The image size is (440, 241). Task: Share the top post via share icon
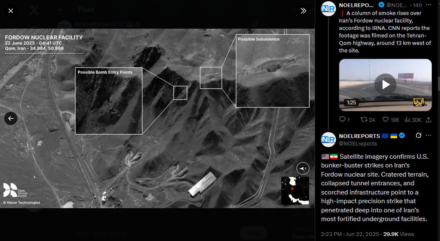click(x=428, y=120)
